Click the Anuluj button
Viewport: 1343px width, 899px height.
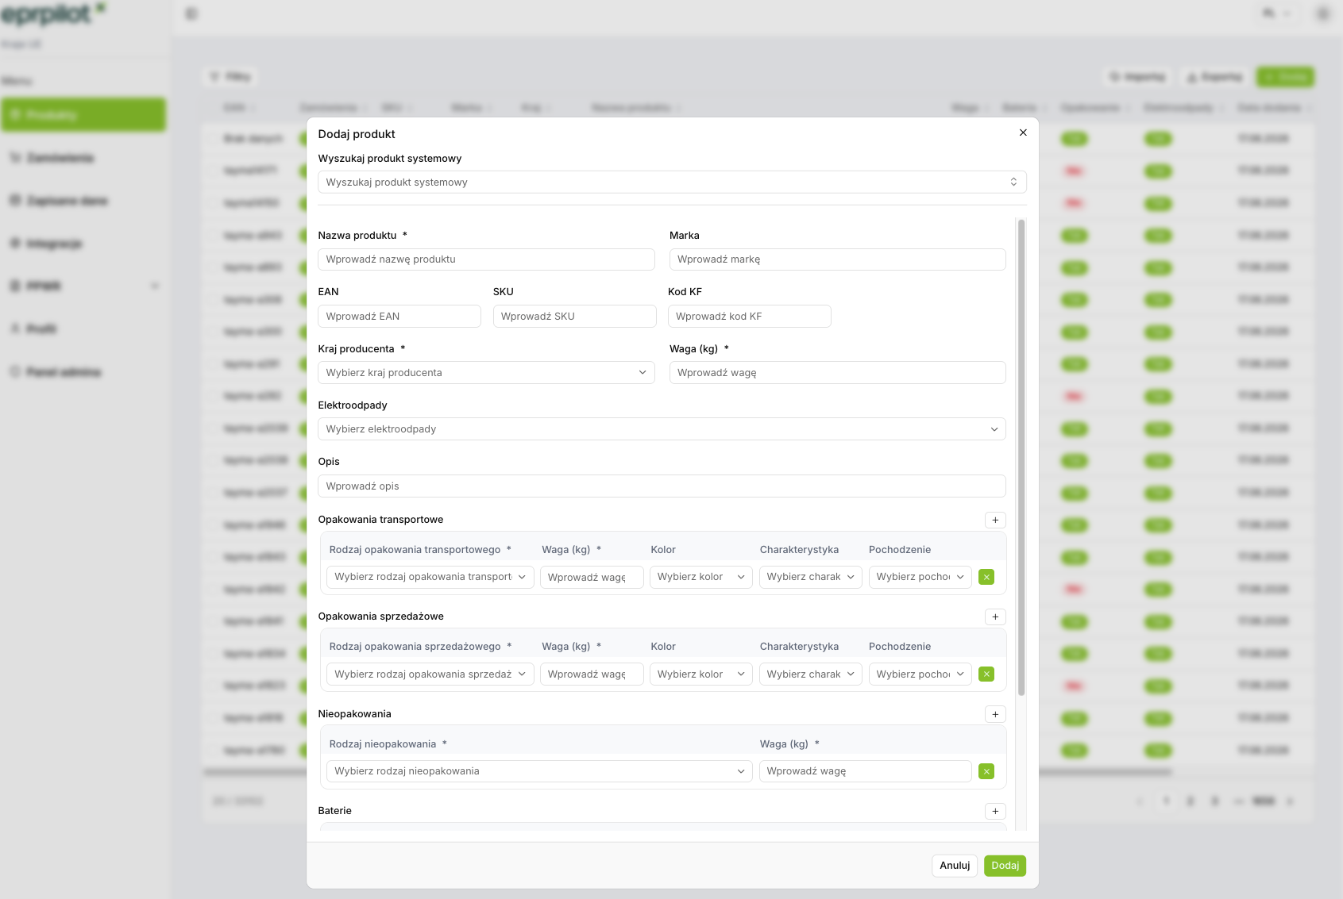click(955, 866)
